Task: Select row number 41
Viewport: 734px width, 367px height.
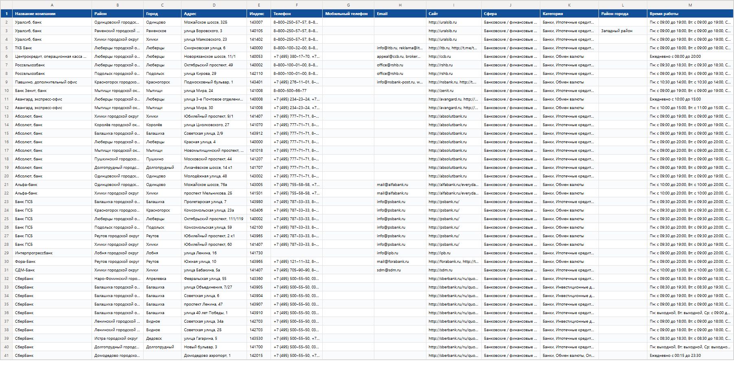Action: [x=7, y=356]
